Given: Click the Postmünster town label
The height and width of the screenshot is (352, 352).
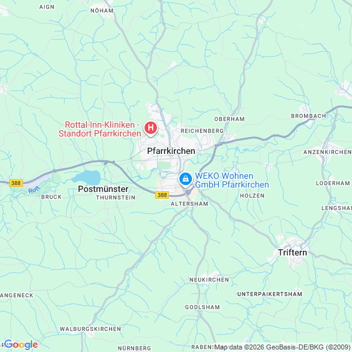Looking at the screenshot, I should [x=103, y=189].
